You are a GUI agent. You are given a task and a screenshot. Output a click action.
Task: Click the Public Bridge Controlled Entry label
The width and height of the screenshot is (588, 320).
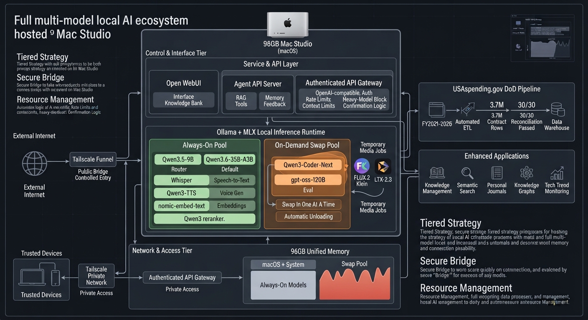(93, 175)
